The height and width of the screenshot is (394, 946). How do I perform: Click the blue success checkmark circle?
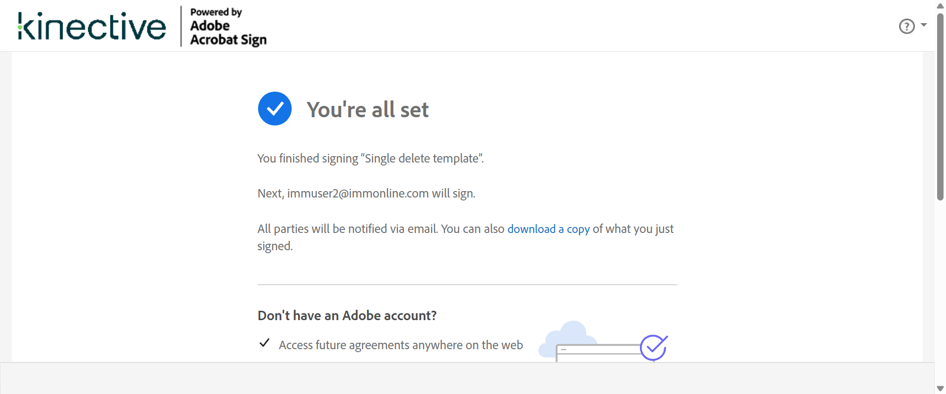(x=275, y=109)
